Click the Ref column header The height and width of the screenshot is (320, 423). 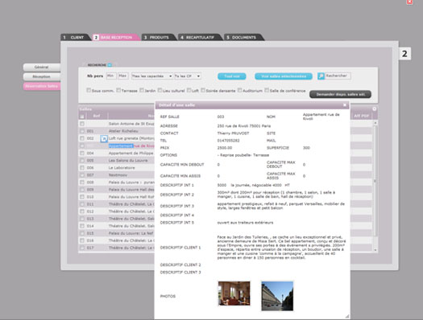[97, 116]
